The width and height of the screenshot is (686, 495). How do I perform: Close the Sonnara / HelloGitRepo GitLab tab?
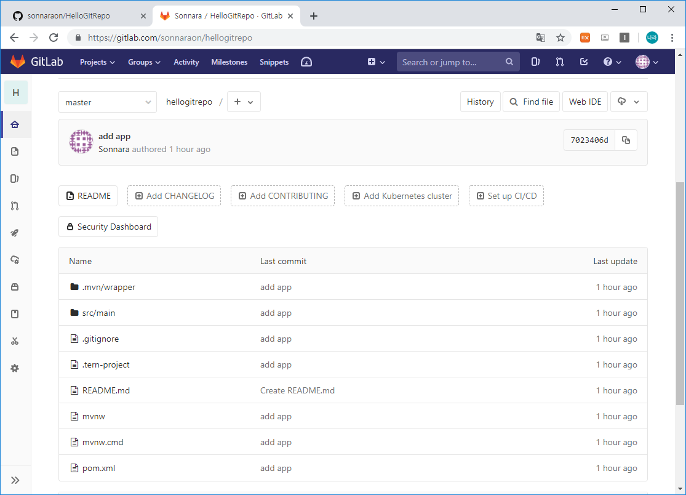pos(290,16)
